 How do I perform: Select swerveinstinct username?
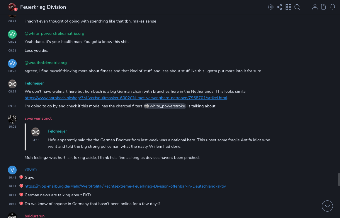[38, 118]
